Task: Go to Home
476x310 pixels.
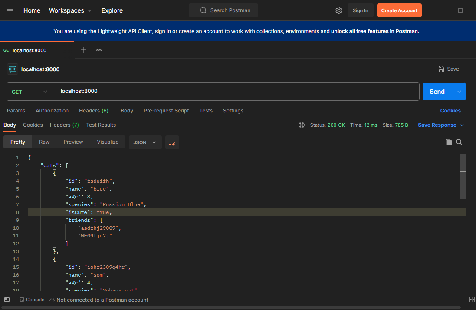Action: [32, 10]
